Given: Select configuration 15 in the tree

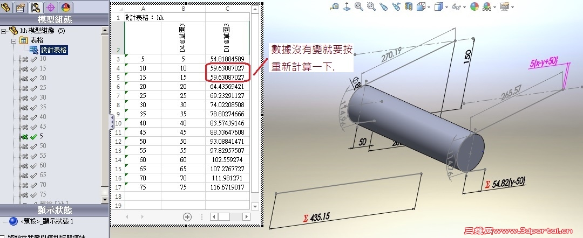Looking at the screenshot, I should coord(43,68).
